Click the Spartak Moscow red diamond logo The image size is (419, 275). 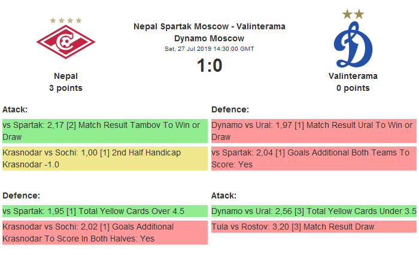point(66,42)
